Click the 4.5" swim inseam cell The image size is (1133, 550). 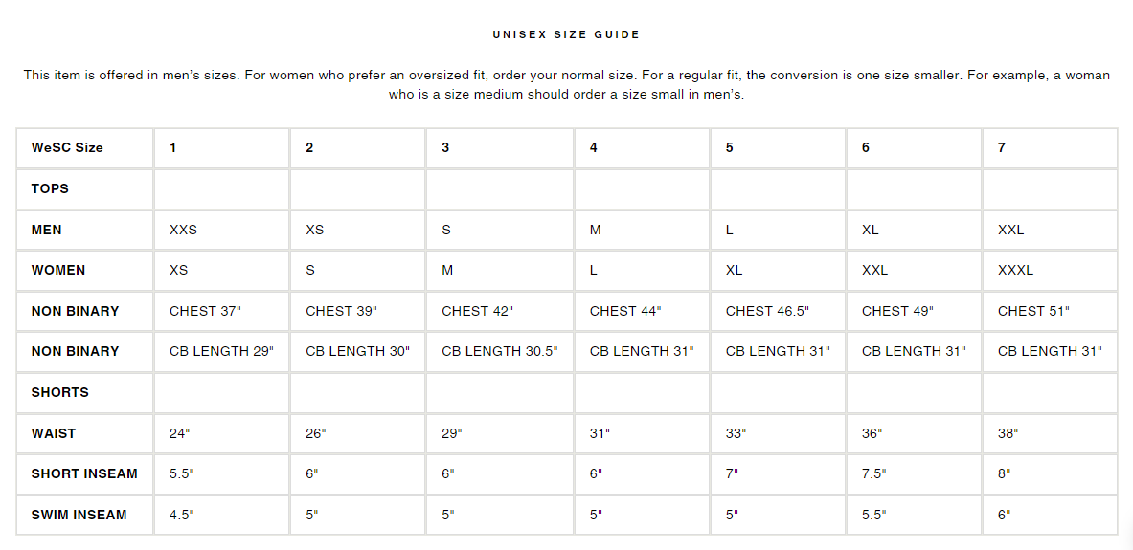(x=181, y=516)
